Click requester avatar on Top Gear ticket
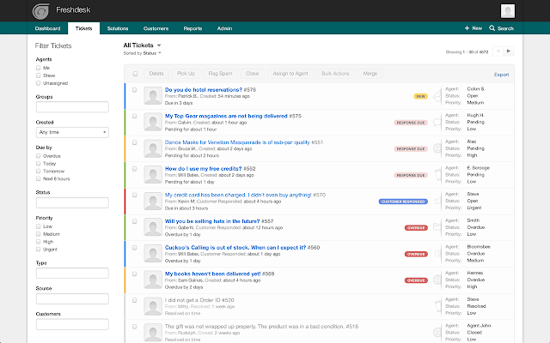The width and height of the screenshot is (550, 343). pos(153,122)
